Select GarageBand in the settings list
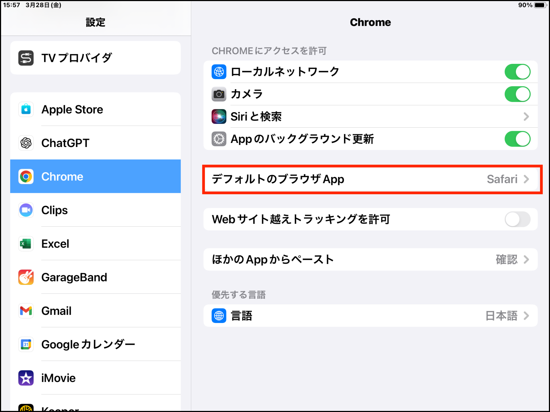The image size is (550, 412). (x=95, y=277)
